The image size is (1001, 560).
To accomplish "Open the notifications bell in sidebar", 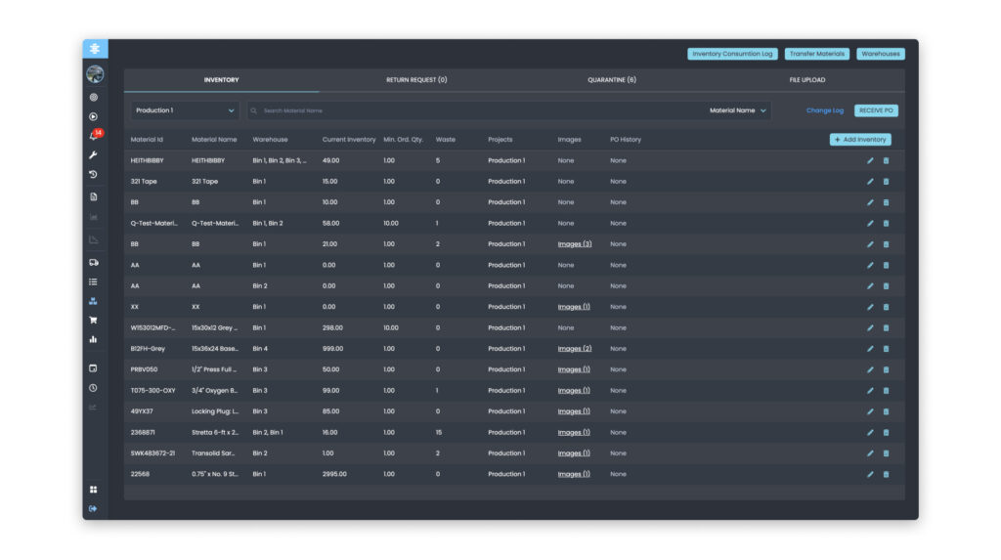I will (94, 136).
